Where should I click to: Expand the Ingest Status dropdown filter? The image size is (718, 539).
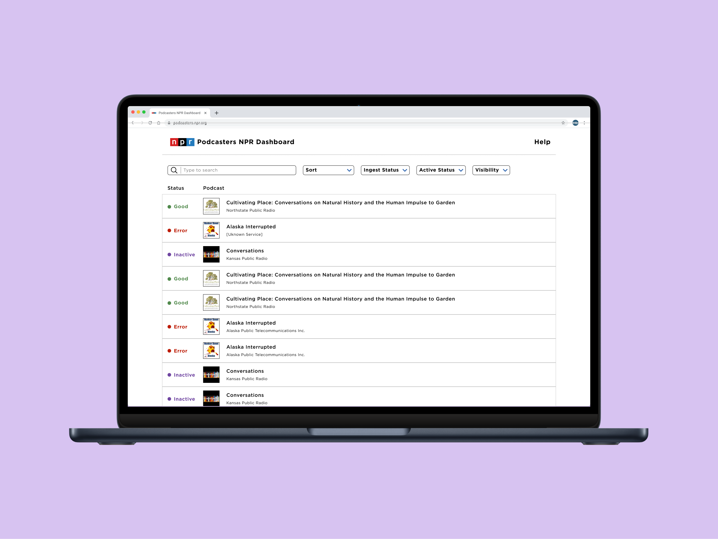[x=385, y=170]
